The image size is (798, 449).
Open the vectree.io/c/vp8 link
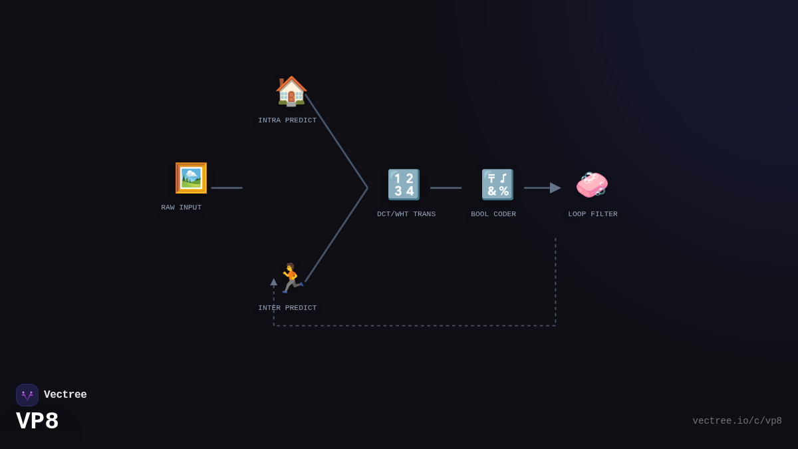(737, 421)
